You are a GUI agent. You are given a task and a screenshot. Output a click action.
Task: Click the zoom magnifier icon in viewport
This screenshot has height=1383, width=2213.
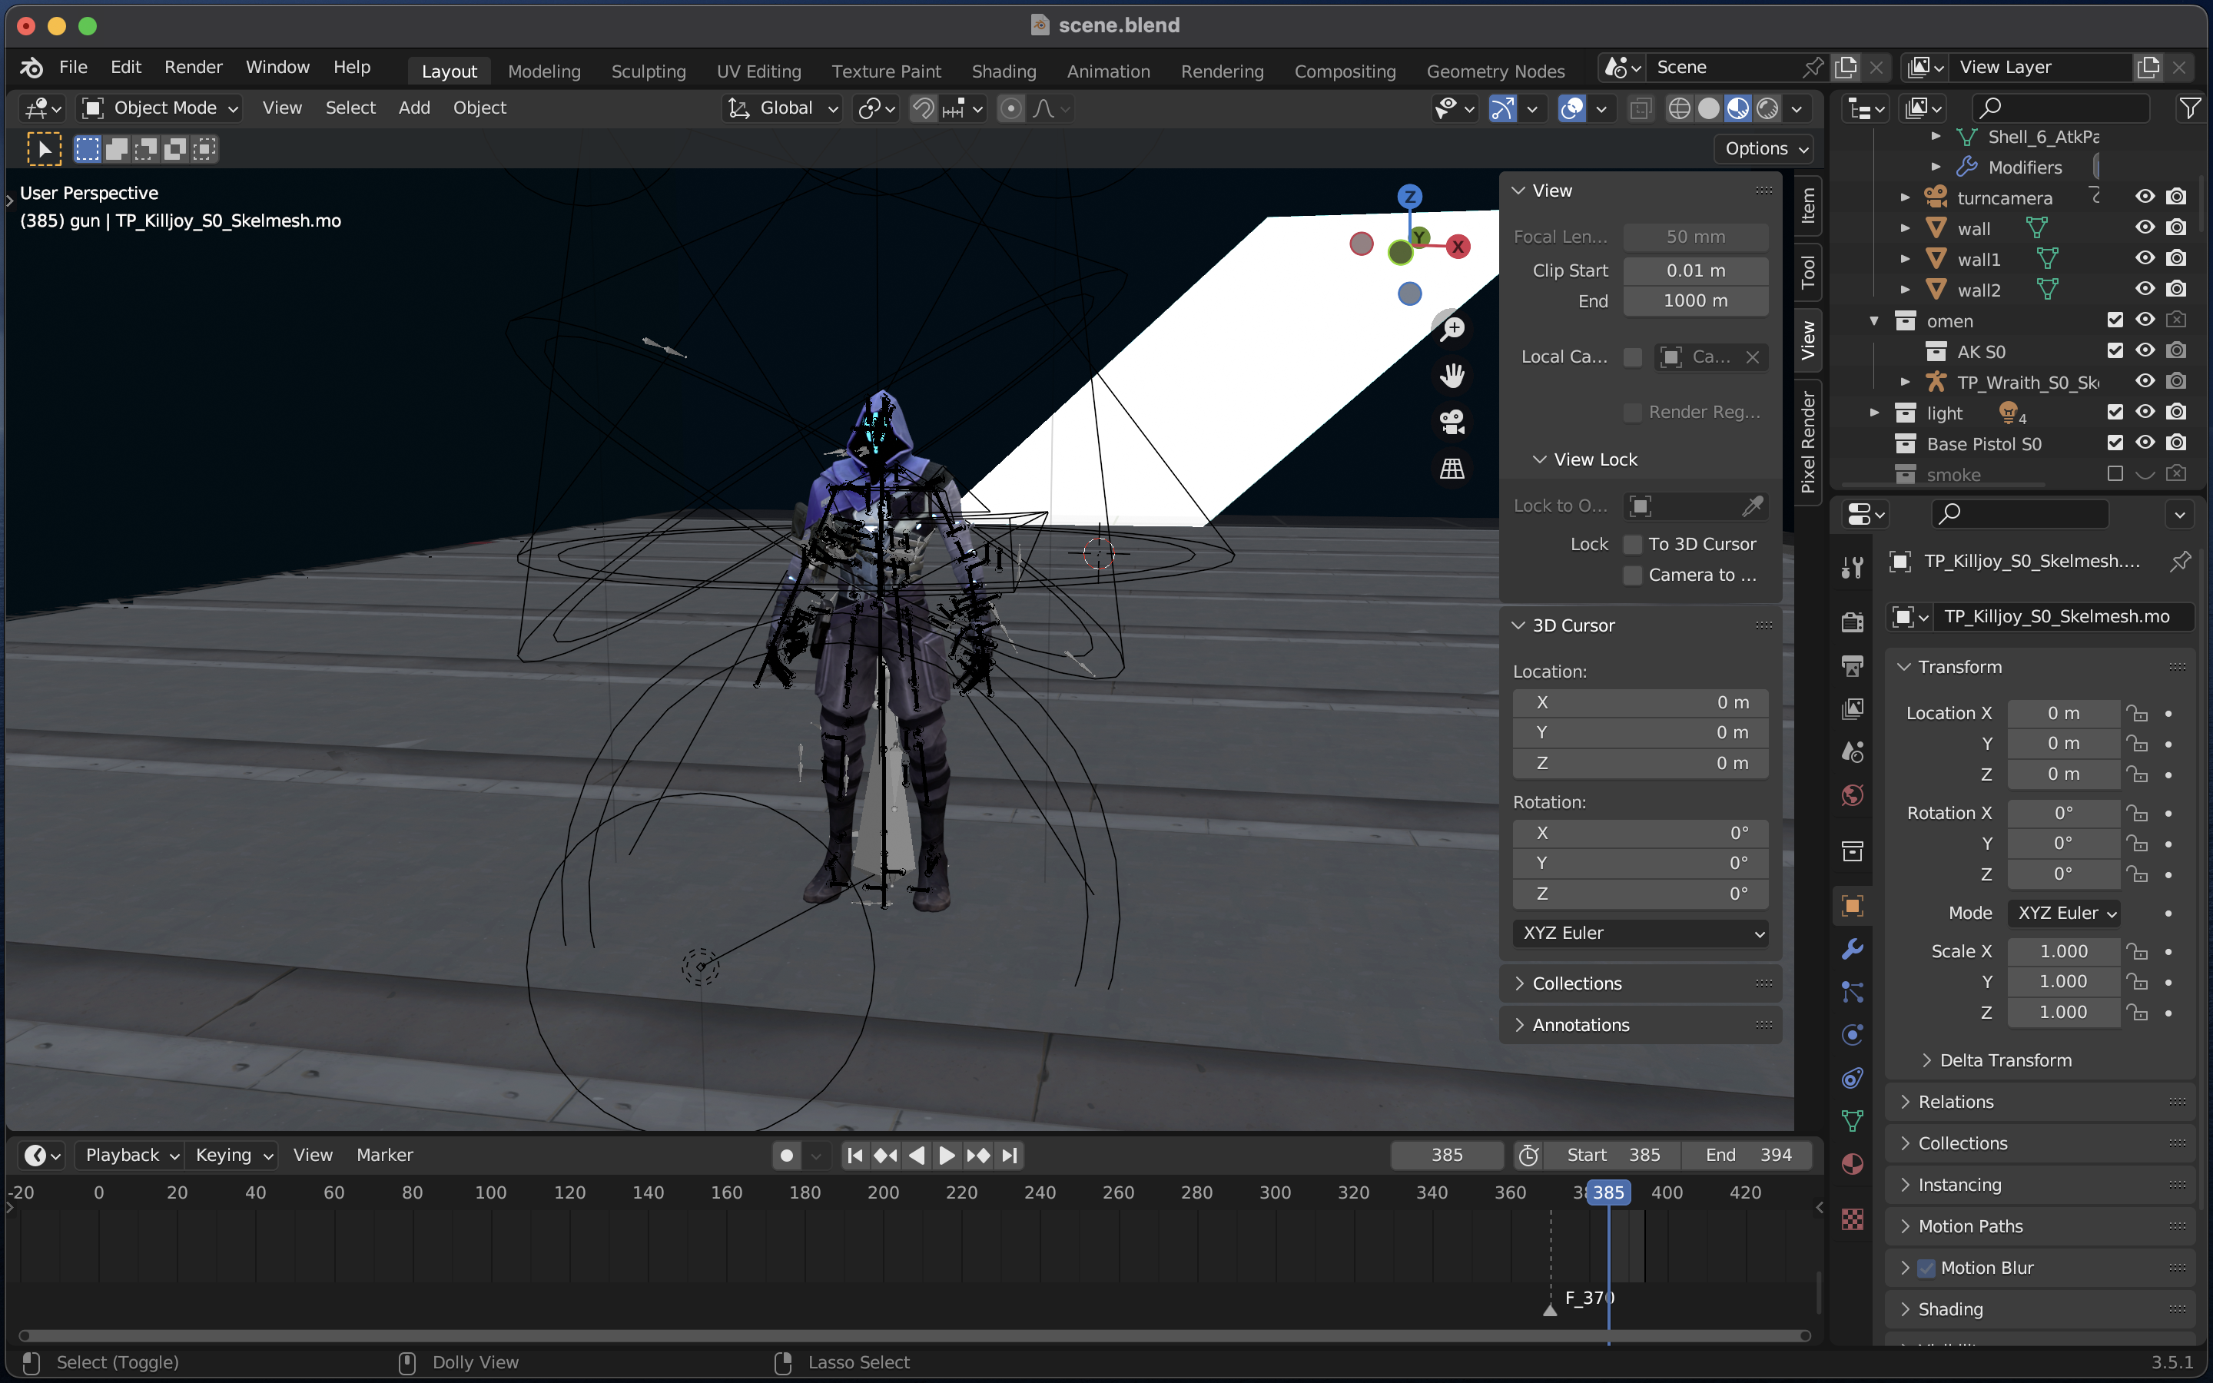point(1452,328)
